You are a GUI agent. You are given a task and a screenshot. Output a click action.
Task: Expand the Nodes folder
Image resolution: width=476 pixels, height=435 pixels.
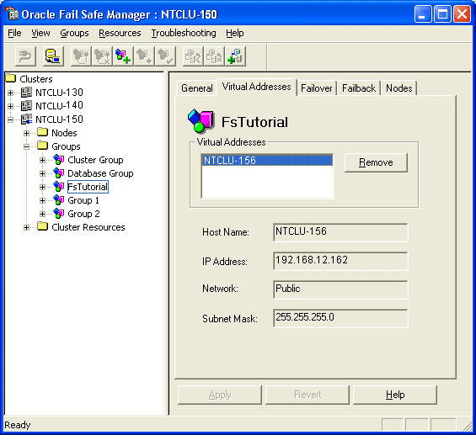click(26, 133)
